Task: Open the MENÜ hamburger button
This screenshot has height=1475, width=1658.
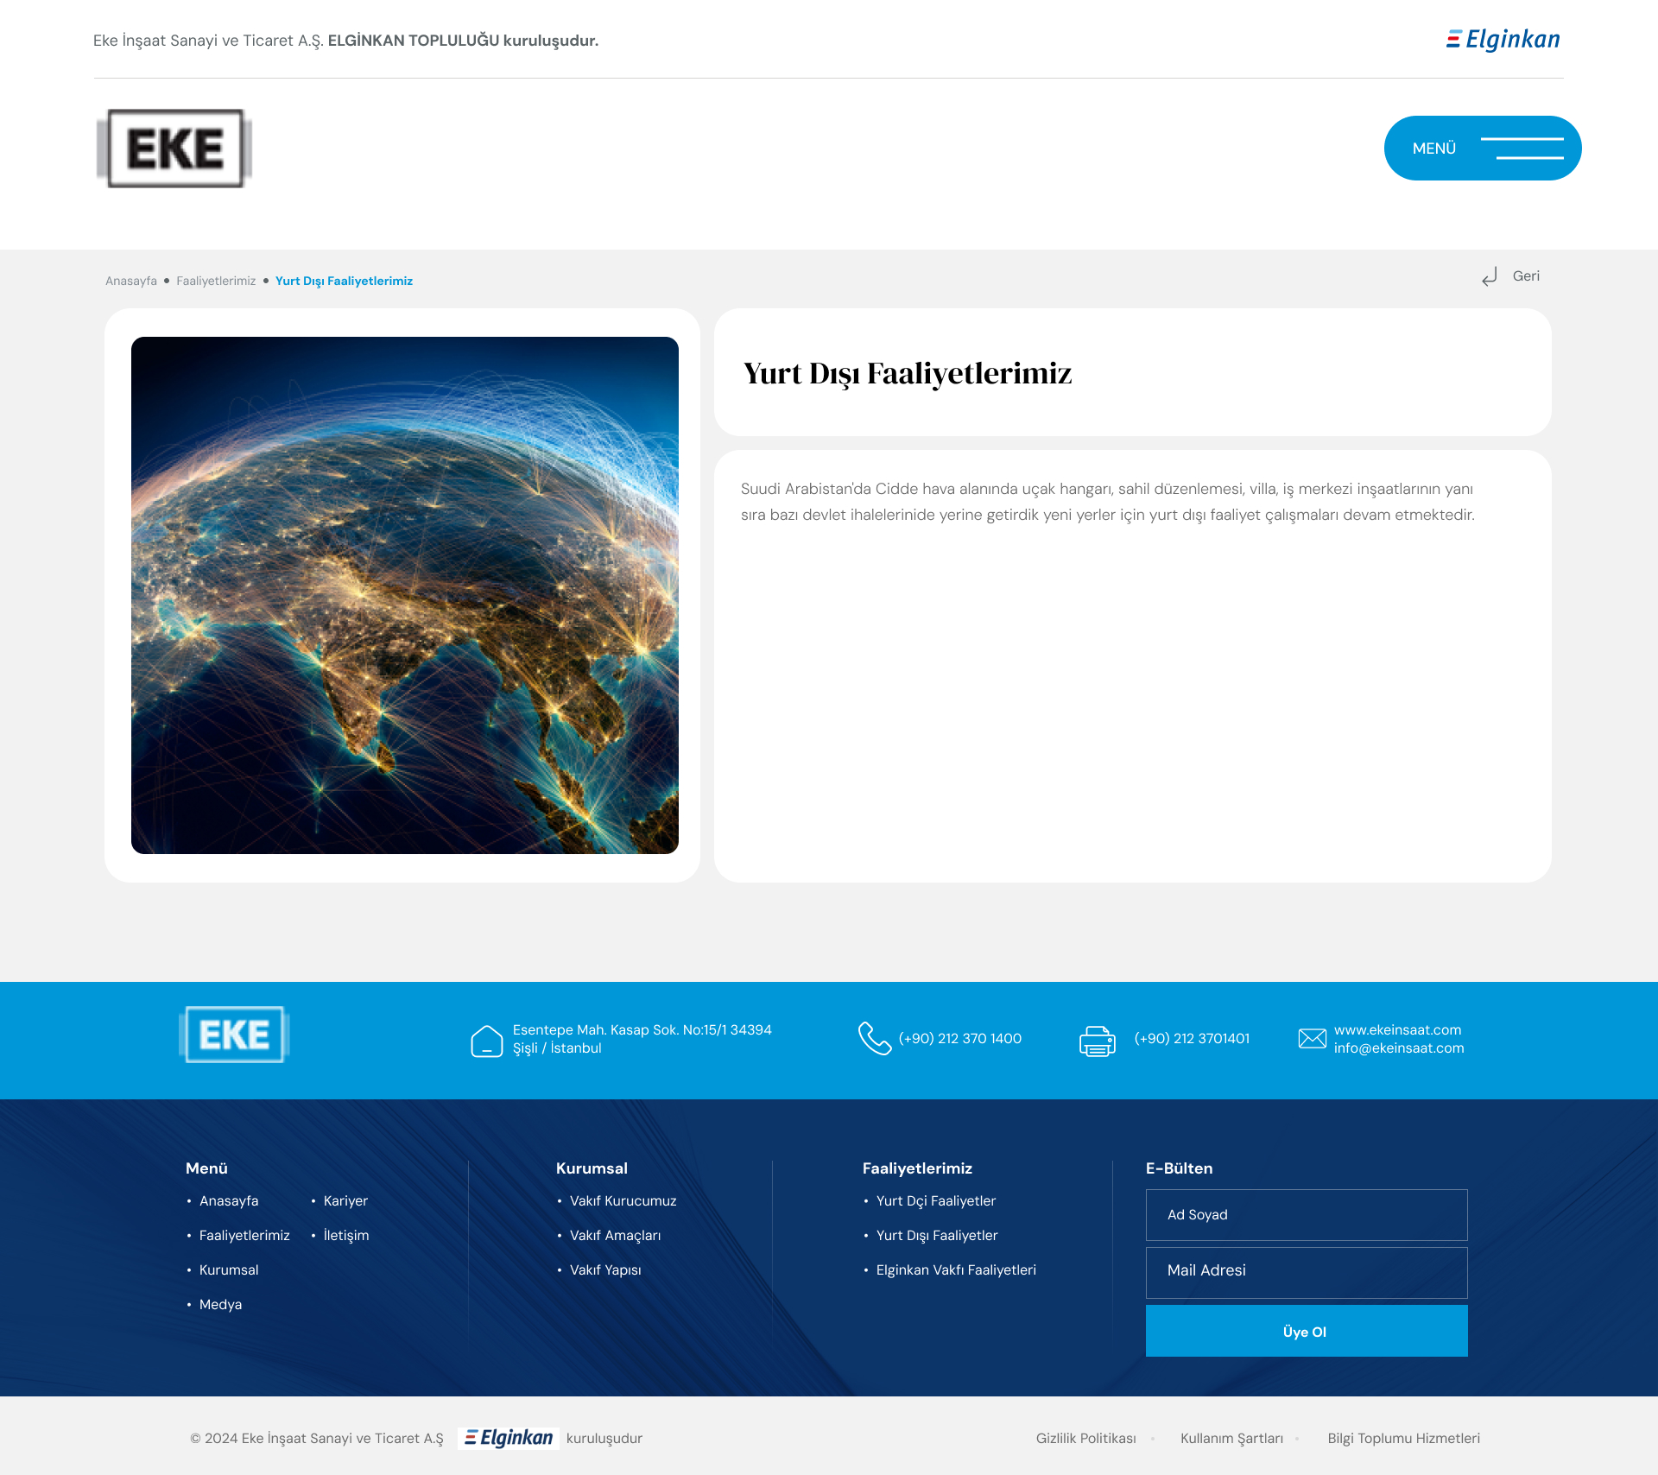Action: coord(1482,149)
